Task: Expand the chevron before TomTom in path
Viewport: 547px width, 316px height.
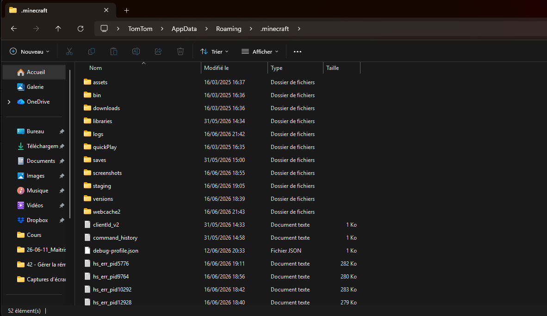Action: coord(118,29)
